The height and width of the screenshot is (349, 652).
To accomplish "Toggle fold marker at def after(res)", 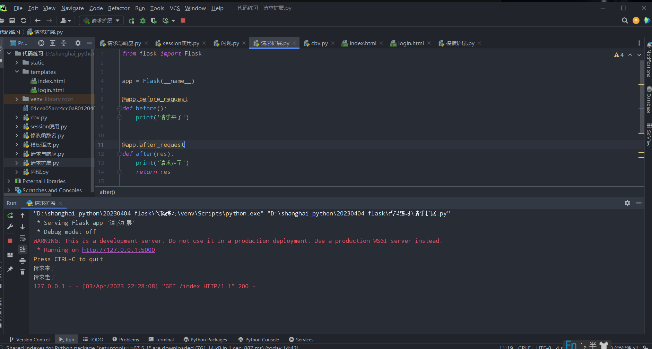I will [119, 154].
